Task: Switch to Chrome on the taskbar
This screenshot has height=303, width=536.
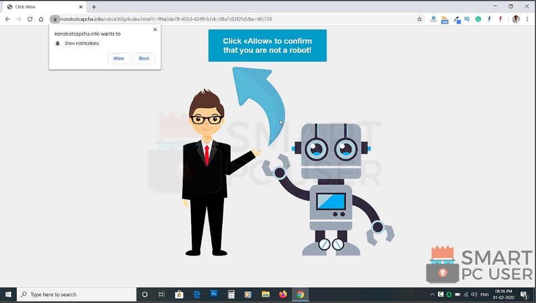Action: click(x=300, y=295)
